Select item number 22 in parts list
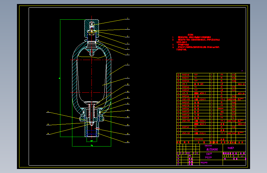Screen dimensions: 267x173 [178, 75]
